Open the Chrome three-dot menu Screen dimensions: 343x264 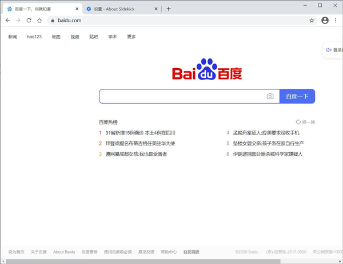coord(336,20)
